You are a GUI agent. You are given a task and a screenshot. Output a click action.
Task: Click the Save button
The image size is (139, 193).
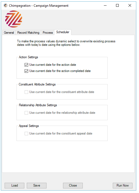[x=37, y=185]
